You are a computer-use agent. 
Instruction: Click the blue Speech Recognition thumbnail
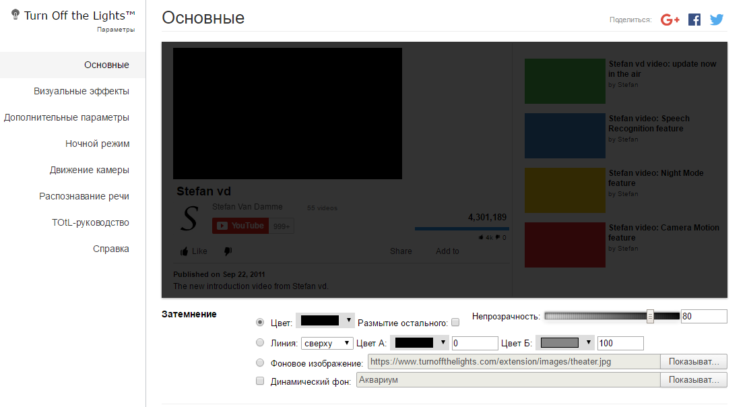[564, 135]
